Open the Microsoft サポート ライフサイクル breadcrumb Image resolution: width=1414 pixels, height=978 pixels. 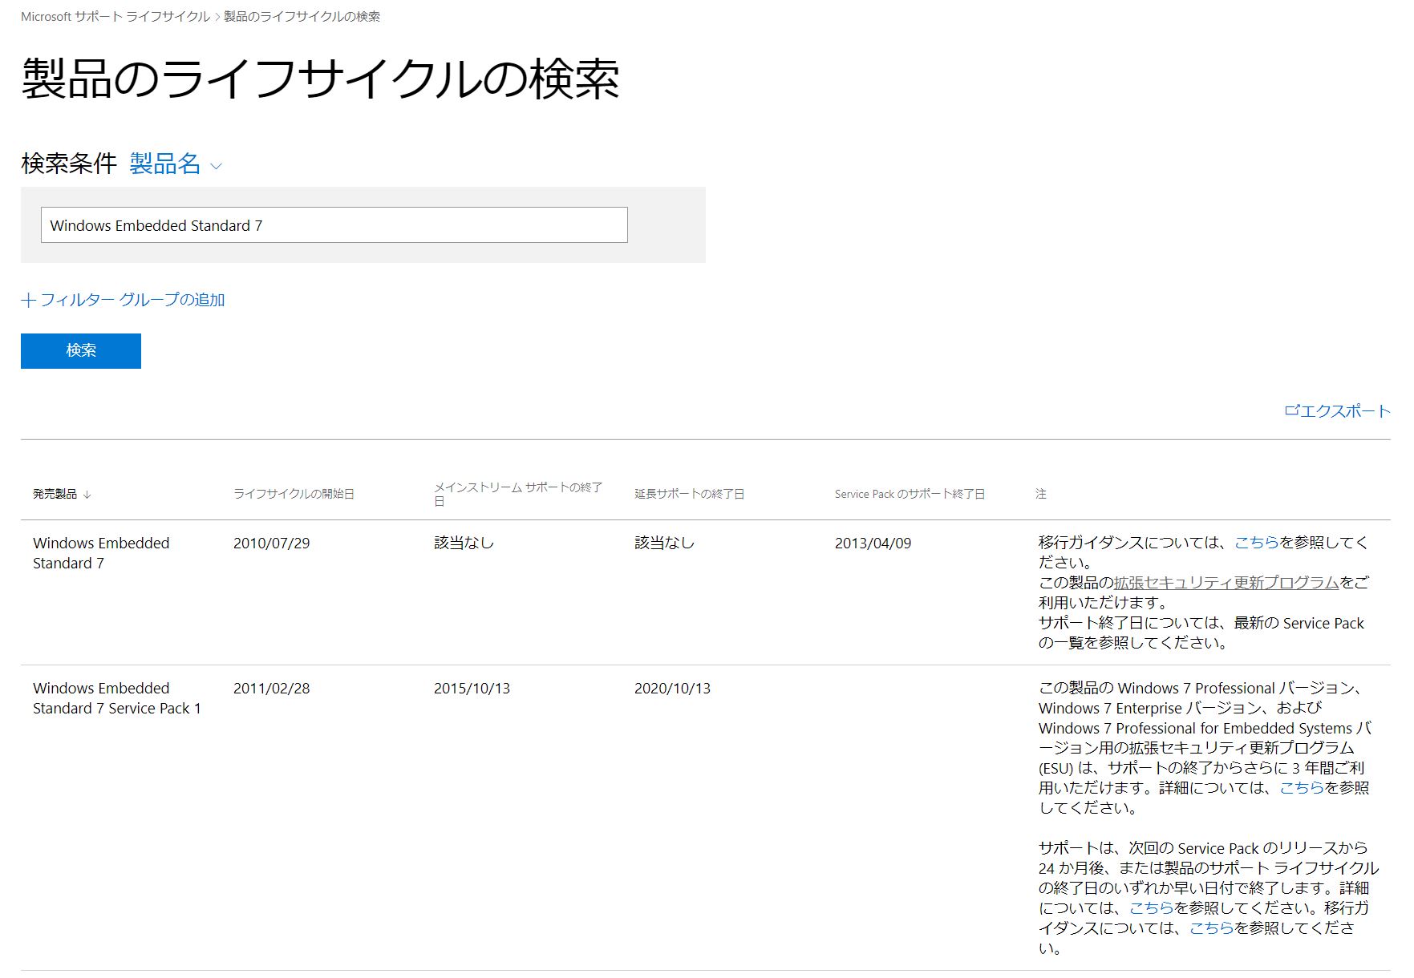[115, 16]
